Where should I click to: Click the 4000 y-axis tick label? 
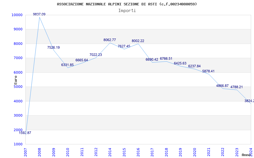click(18, 101)
